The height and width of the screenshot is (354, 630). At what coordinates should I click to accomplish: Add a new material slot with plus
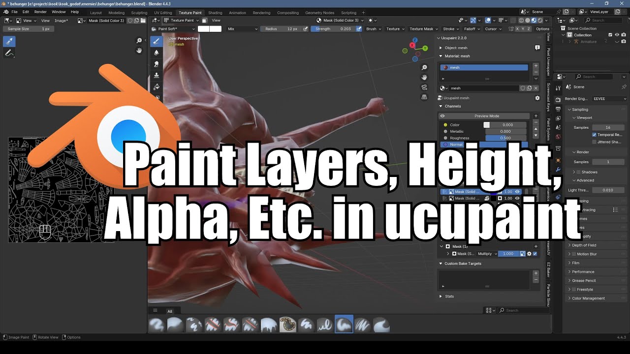pyautogui.click(x=536, y=66)
